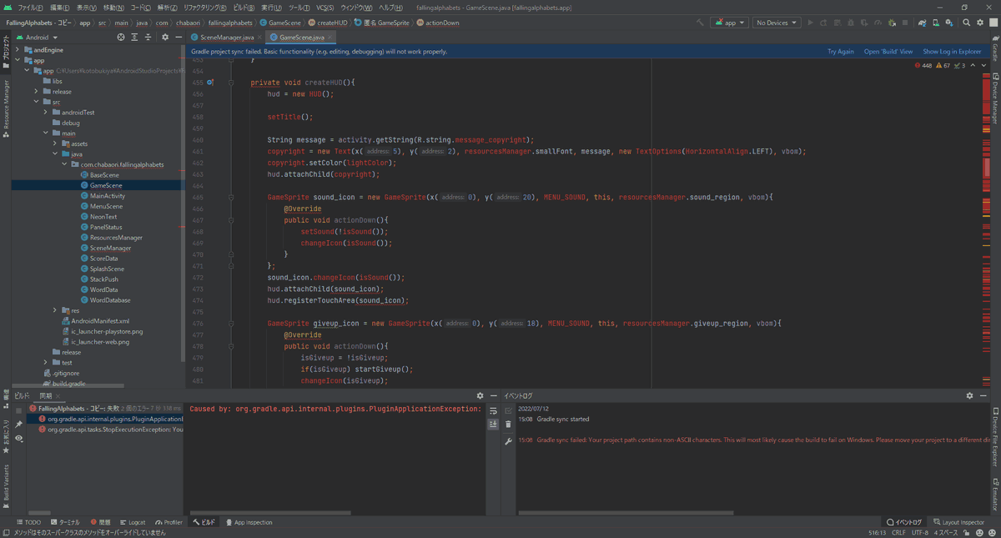Open the Logcat tool tab
1001x538 pixels.
133,522
